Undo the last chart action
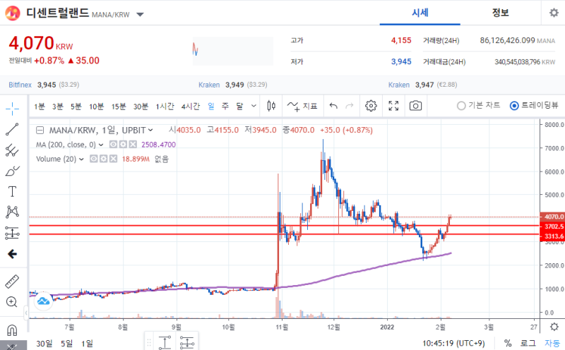Viewport: 565px width, 350px height. 333,106
